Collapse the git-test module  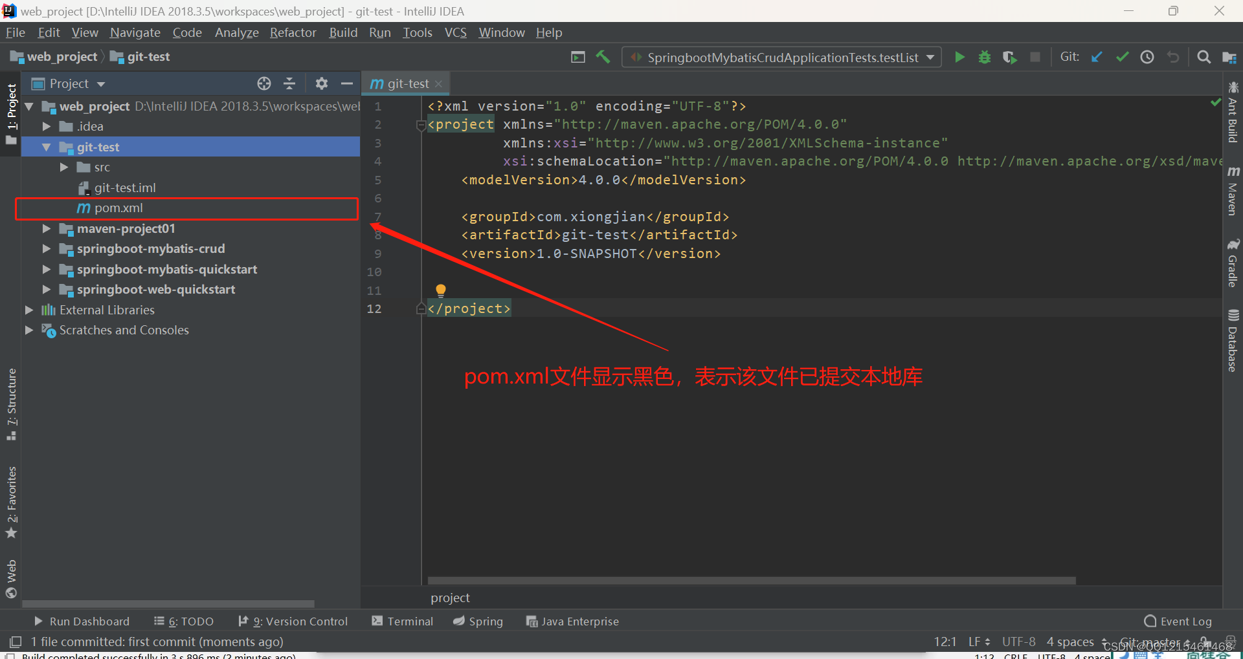click(47, 147)
